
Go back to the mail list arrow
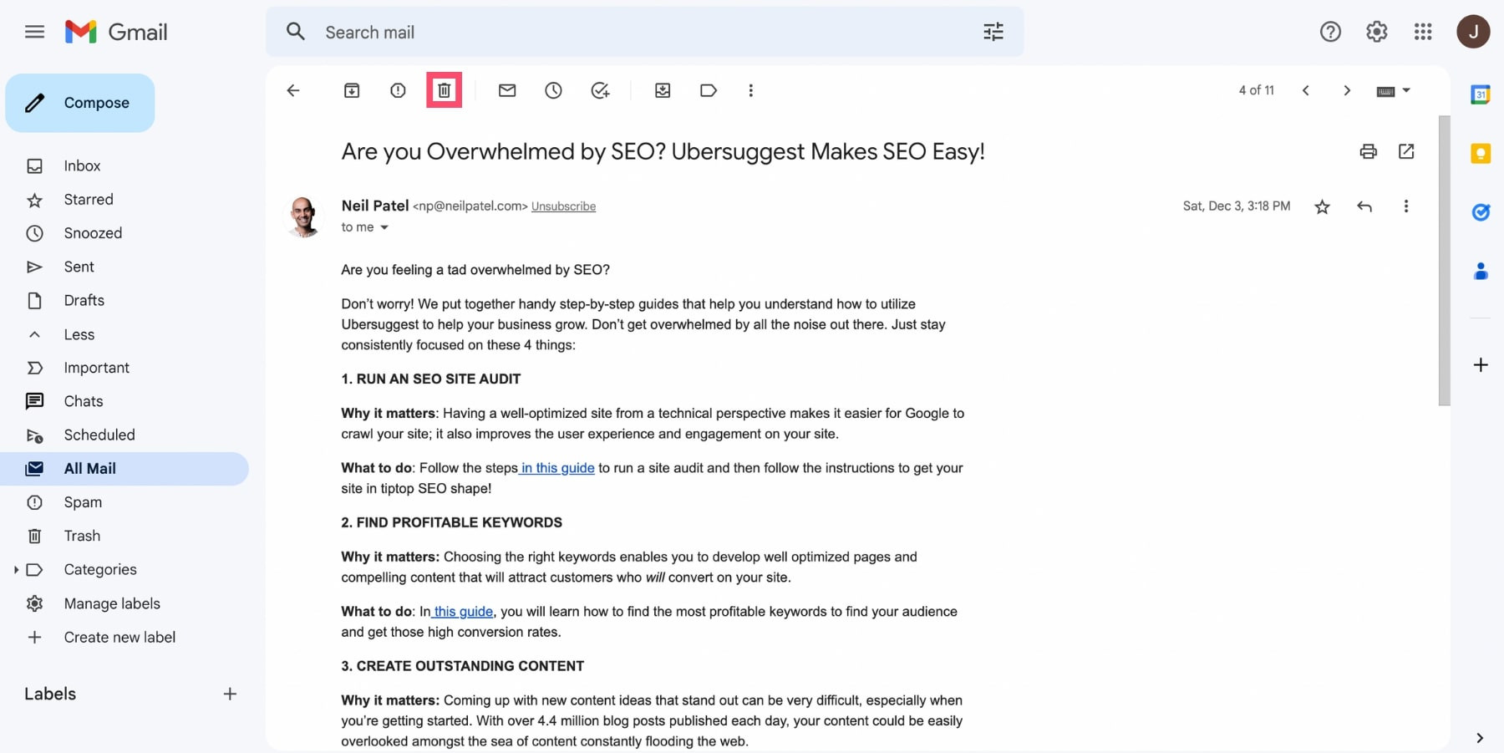293,90
